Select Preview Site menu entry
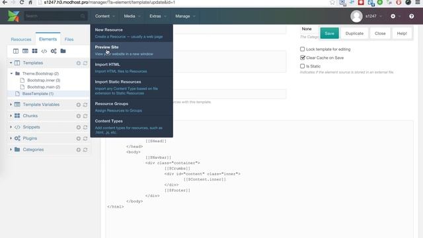 click(x=132, y=50)
